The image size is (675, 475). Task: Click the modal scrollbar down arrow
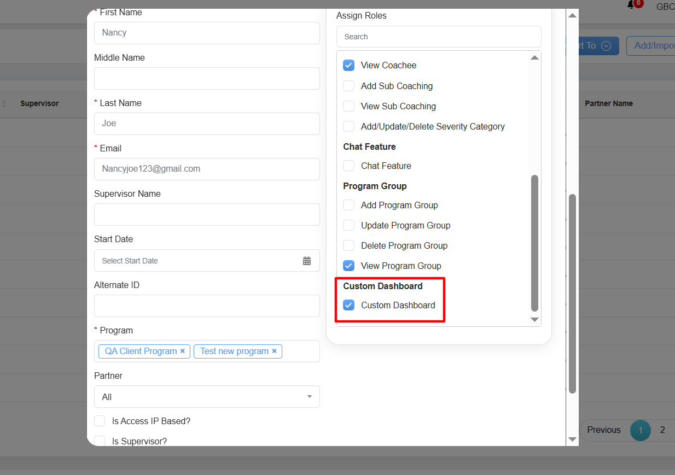click(x=572, y=439)
